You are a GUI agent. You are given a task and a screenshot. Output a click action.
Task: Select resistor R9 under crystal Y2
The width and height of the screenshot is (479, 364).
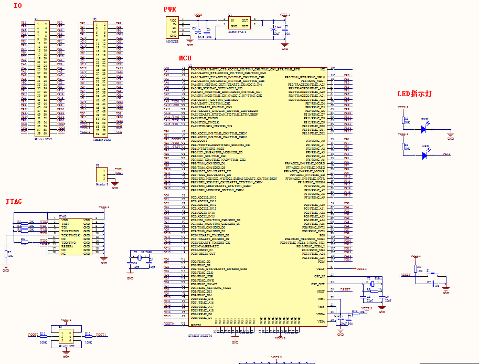[374, 290]
